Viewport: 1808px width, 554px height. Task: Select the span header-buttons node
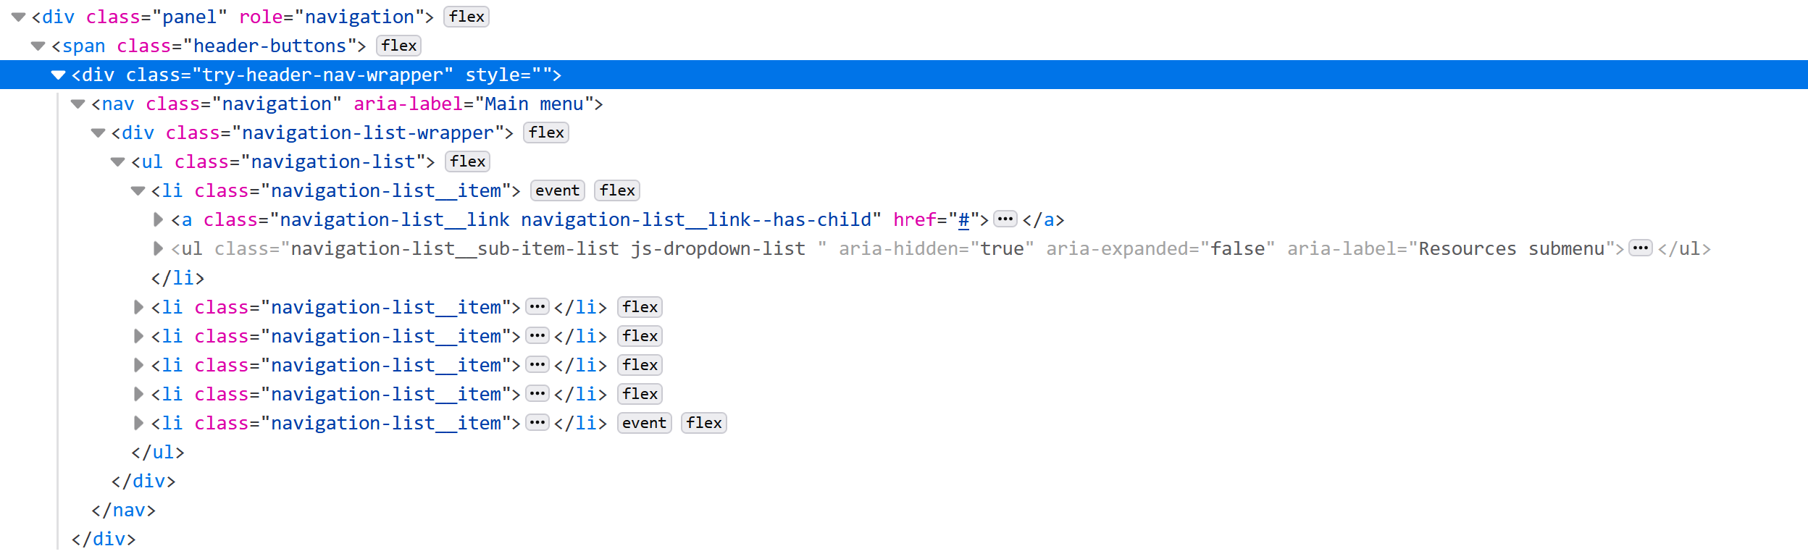pyautogui.click(x=209, y=46)
